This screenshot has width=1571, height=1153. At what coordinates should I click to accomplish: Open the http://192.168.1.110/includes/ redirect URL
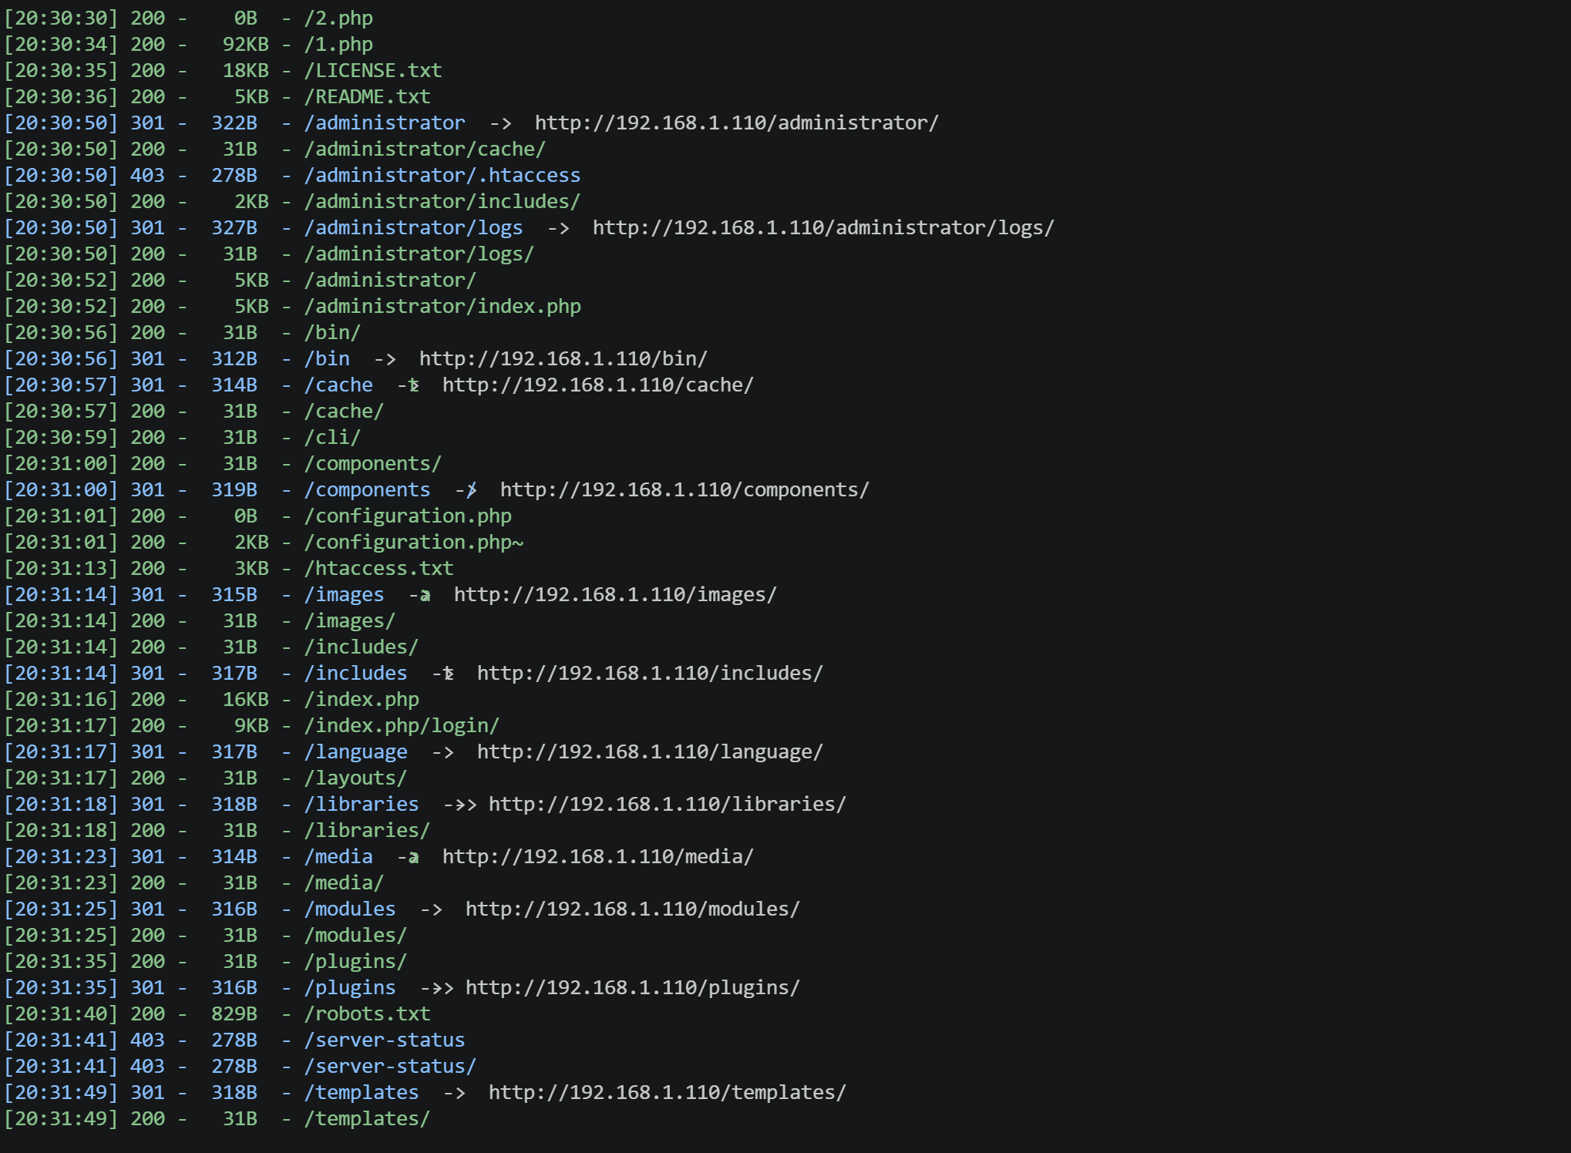tap(651, 674)
